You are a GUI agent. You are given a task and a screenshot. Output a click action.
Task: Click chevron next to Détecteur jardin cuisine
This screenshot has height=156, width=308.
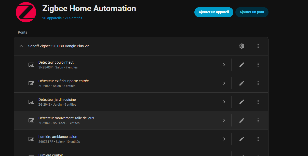[224, 102]
